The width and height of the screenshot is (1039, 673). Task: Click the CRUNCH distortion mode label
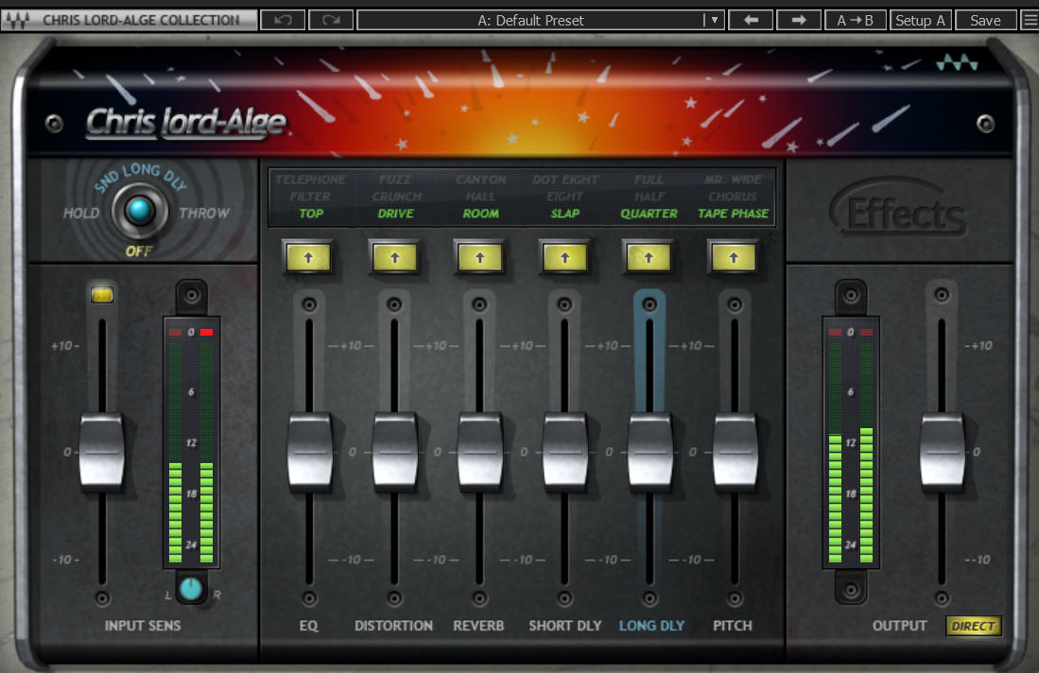point(396,197)
